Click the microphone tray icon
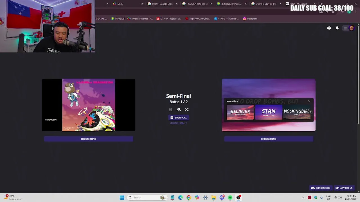Image resolution: width=360 pixels, height=202 pixels. (x=321, y=198)
